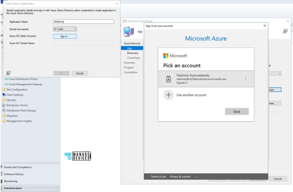Click the Migration folder icon
This screenshot has height=192, width=293.
click(x=4, y=115)
